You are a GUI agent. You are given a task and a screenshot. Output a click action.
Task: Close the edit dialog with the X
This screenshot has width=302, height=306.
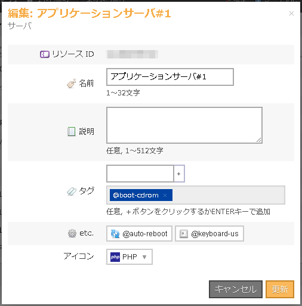click(x=291, y=14)
